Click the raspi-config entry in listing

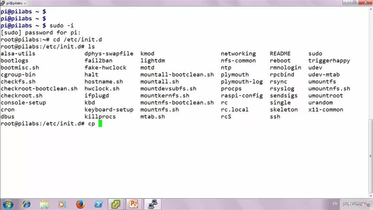click(242, 96)
